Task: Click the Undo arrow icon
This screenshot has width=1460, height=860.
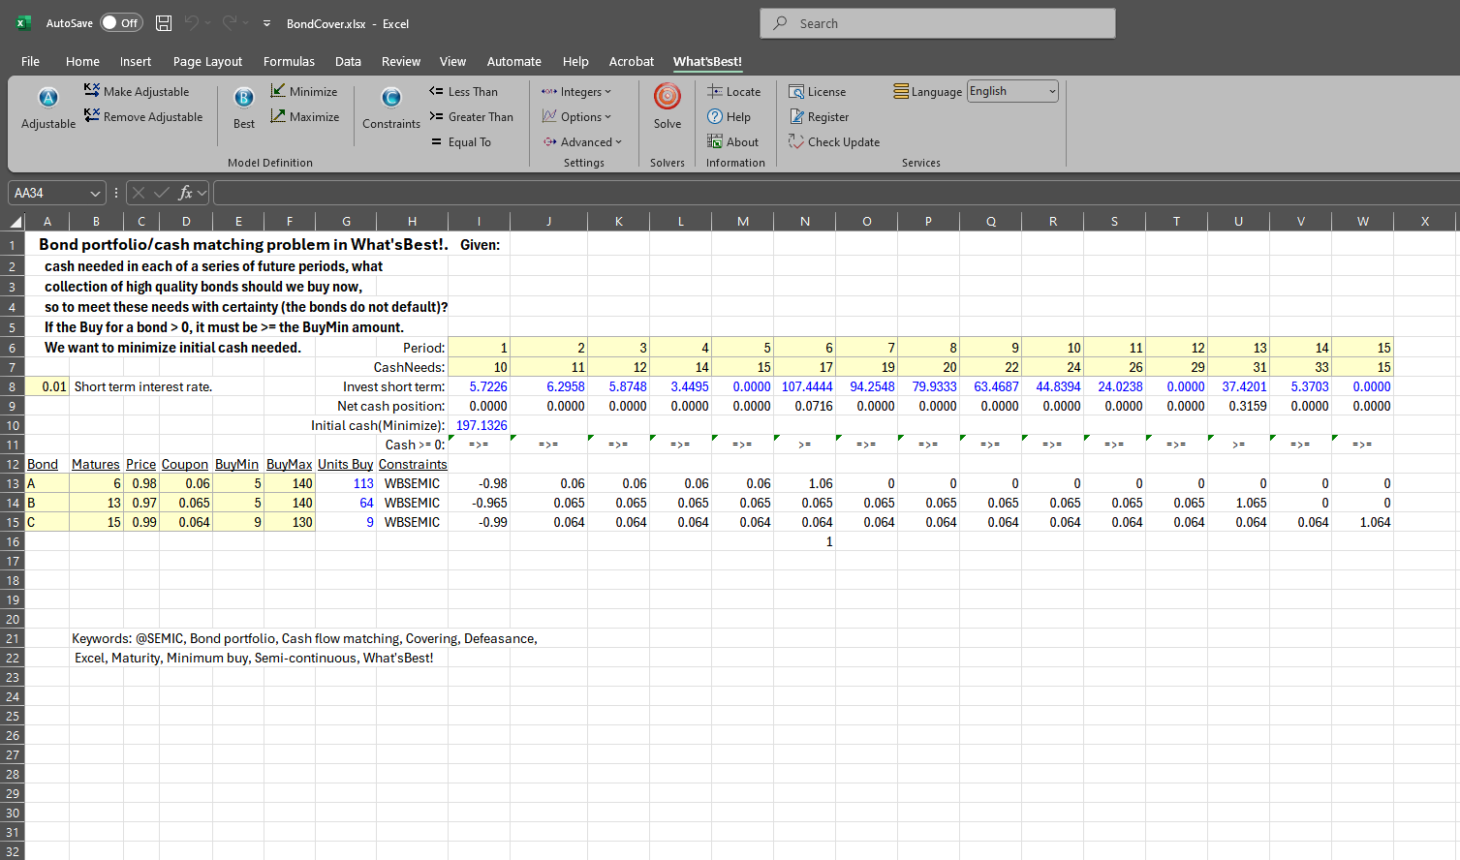Action: click(x=192, y=23)
